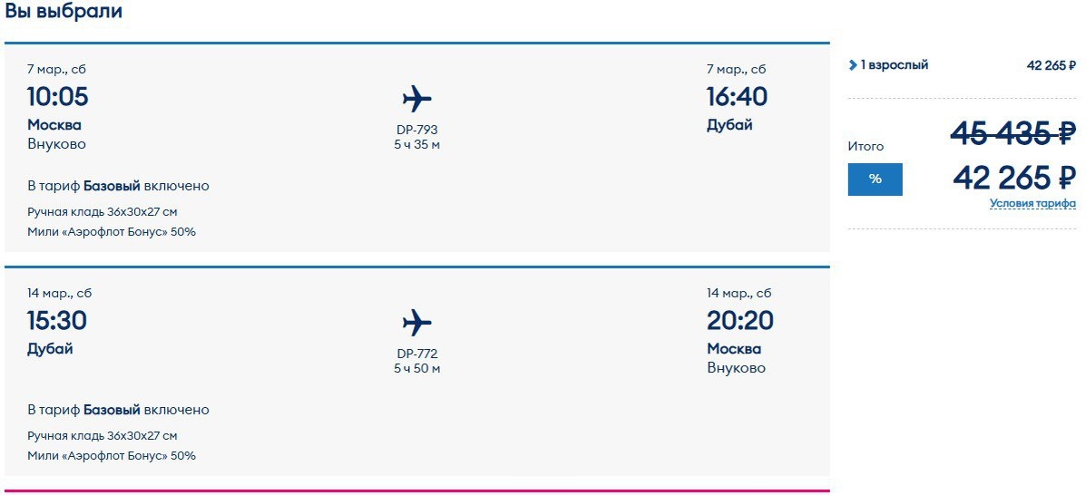Click Базовый tariff text in first flight
The image size is (1086, 495).
tap(112, 186)
